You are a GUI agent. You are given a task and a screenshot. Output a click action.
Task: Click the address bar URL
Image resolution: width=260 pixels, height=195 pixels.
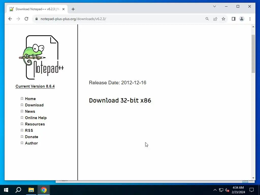pyautogui.click(x=73, y=19)
